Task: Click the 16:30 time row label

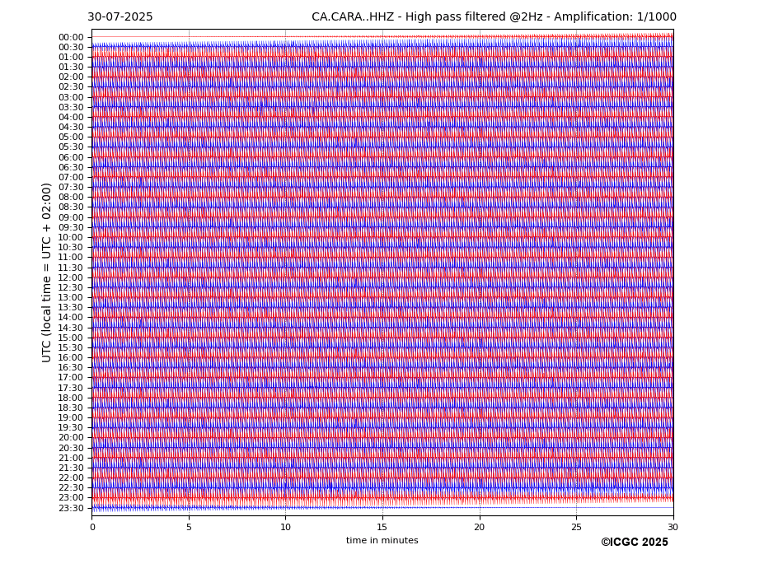Action: [71, 367]
